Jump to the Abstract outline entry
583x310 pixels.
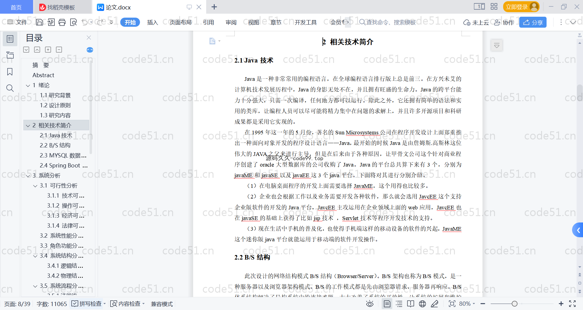click(x=43, y=75)
